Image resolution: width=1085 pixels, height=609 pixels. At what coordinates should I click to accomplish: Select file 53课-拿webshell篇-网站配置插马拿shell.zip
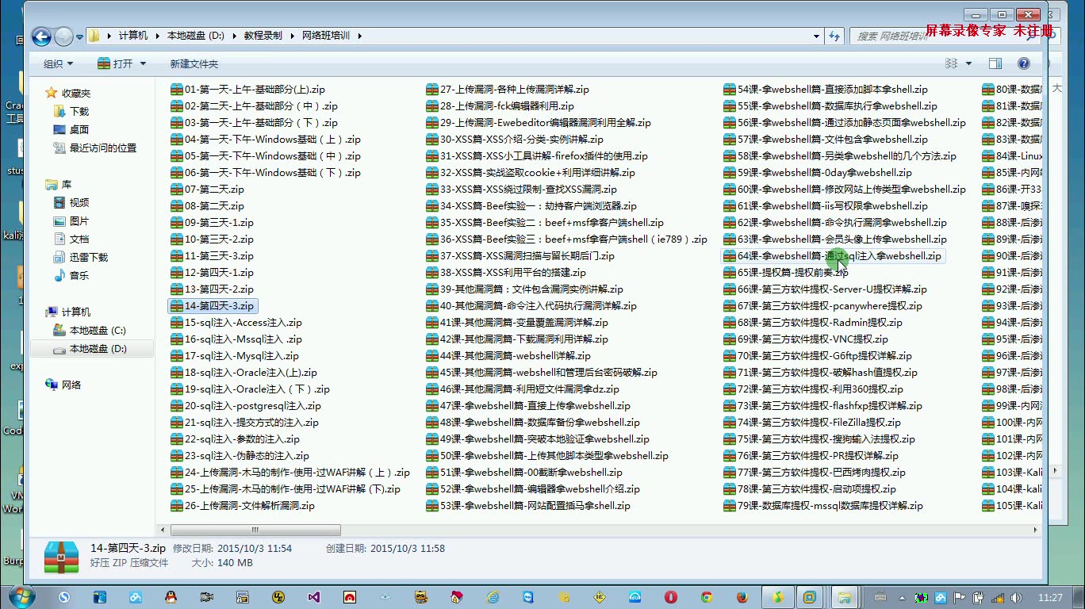point(528,506)
